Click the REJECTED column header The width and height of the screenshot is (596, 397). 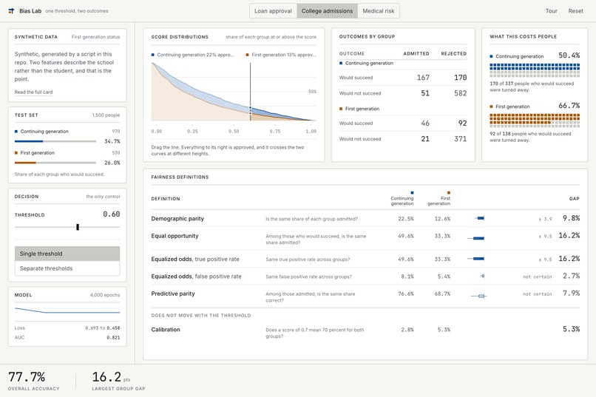(x=454, y=53)
